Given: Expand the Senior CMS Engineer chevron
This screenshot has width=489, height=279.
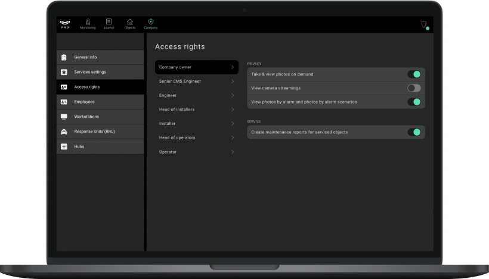Looking at the screenshot, I should [x=232, y=81].
